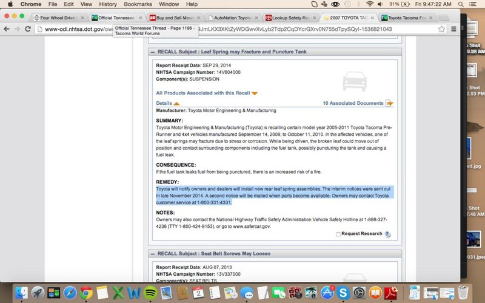Screen dimensions: 485x303
Task: Open the Help menu
Action: [192, 4]
